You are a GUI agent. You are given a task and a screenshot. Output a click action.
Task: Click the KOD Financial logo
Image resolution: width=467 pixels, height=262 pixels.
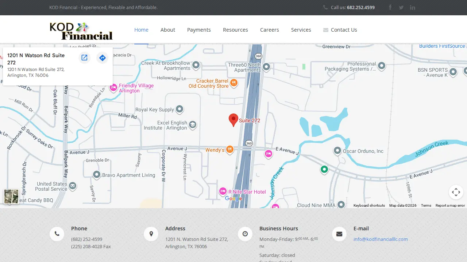[x=81, y=31]
